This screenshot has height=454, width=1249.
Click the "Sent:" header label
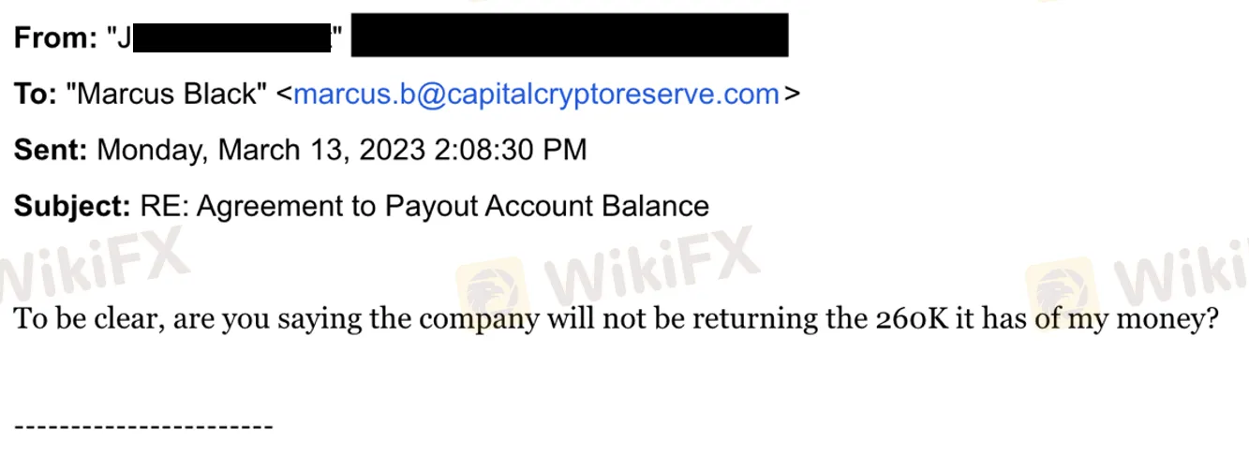[x=51, y=149]
